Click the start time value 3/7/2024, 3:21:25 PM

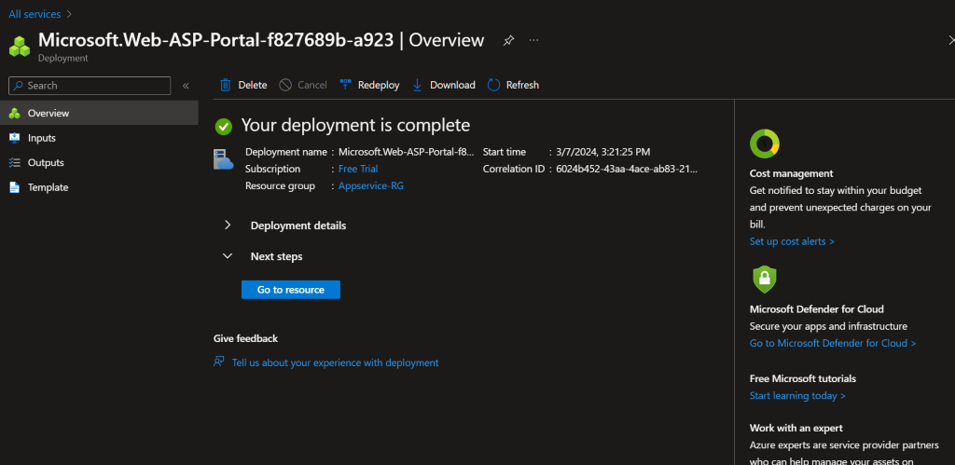pyautogui.click(x=603, y=152)
